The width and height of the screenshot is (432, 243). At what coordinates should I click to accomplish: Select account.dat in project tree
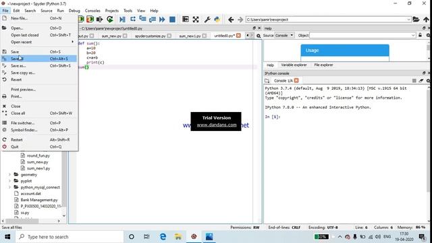pyautogui.click(x=30, y=194)
